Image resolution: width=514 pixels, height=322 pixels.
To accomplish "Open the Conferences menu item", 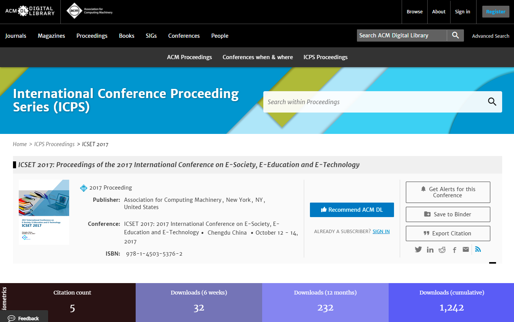I will point(184,36).
